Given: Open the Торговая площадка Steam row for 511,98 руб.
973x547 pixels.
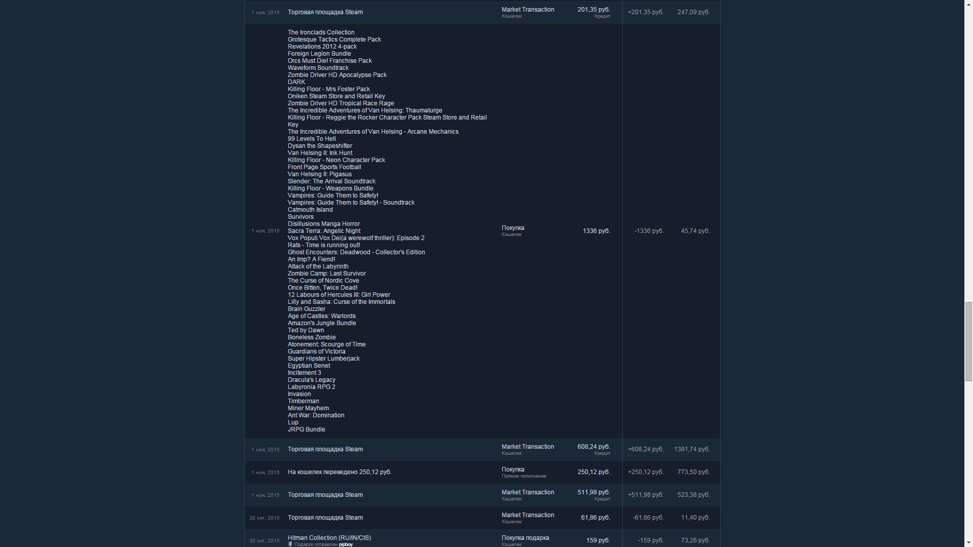Looking at the screenshot, I should tap(482, 495).
